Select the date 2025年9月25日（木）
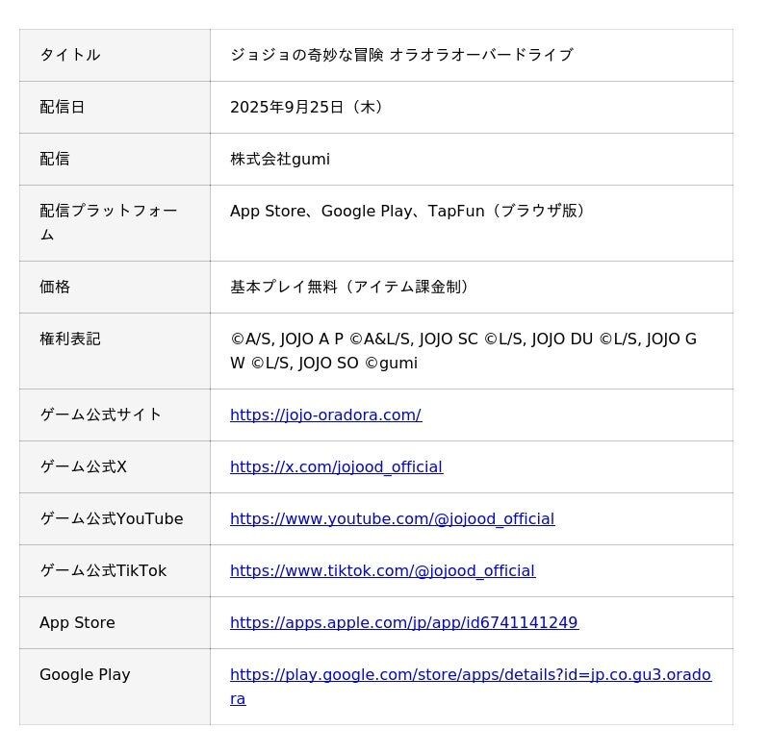770x754 pixels. tap(306, 107)
